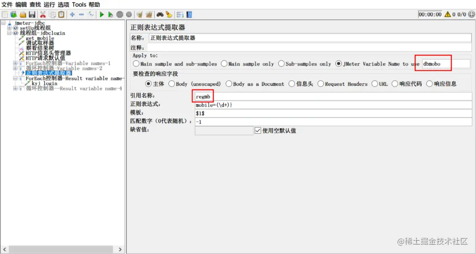Click the 模板 field containing $1$

coord(334,113)
